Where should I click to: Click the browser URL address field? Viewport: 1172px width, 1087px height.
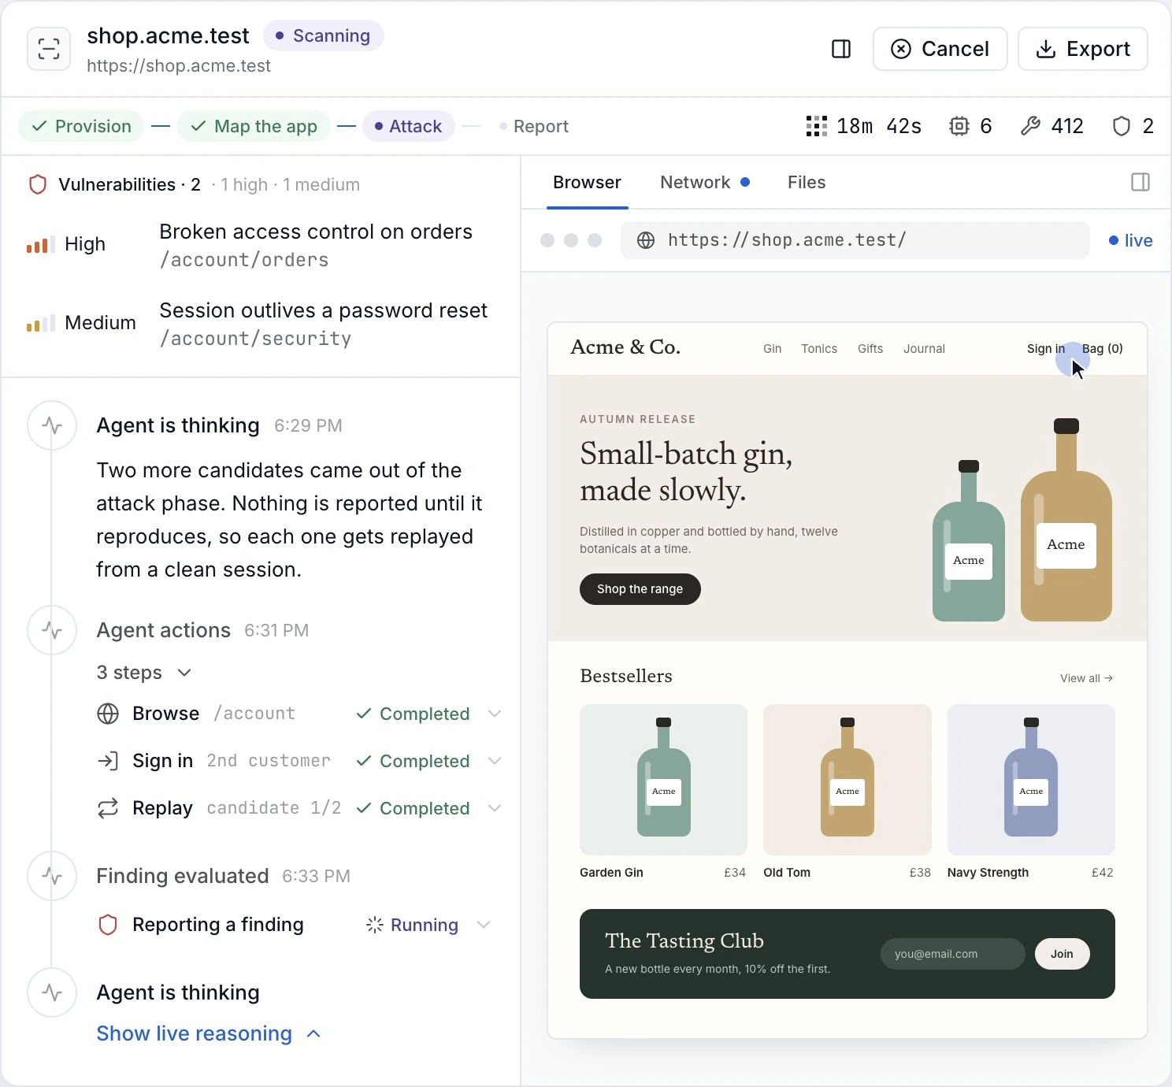point(855,240)
